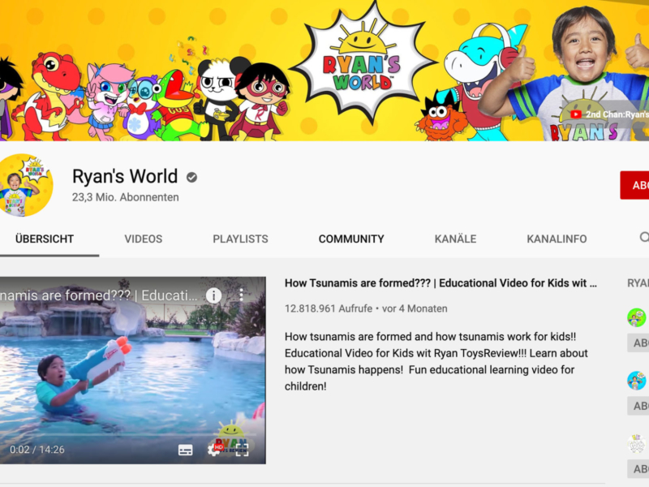
Task: Click the video title overlay inside the player
Action: 98,295
